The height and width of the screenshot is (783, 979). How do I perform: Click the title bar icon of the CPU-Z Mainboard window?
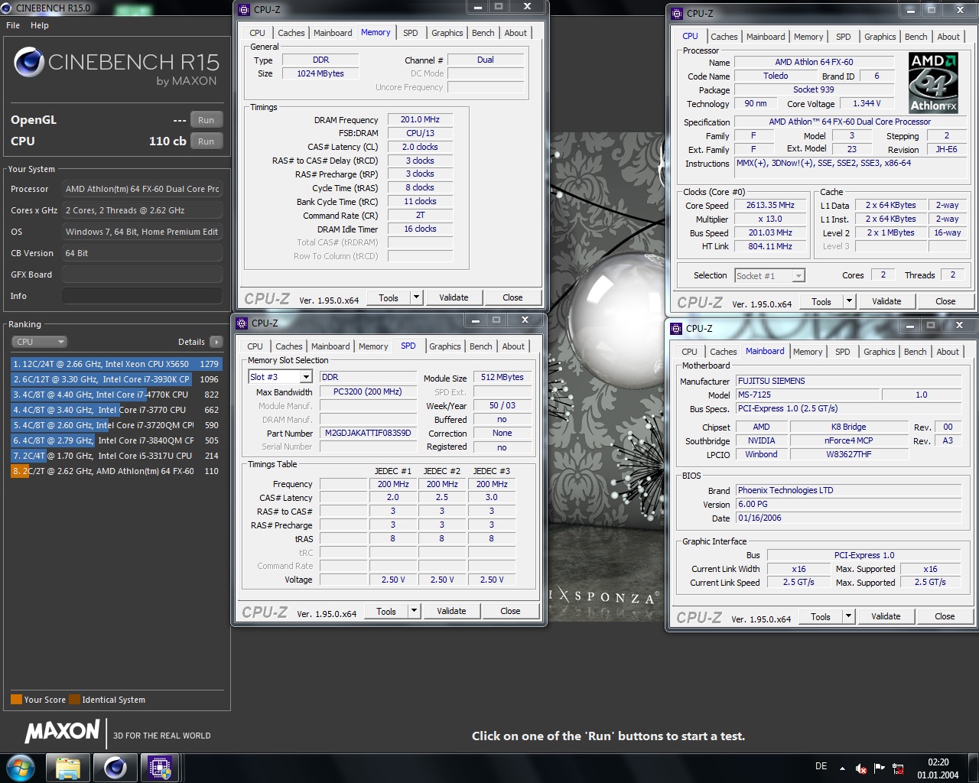pyautogui.click(x=676, y=328)
